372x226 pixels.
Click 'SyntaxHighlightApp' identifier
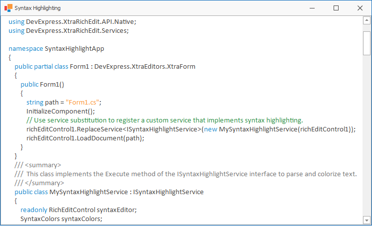click(74, 49)
